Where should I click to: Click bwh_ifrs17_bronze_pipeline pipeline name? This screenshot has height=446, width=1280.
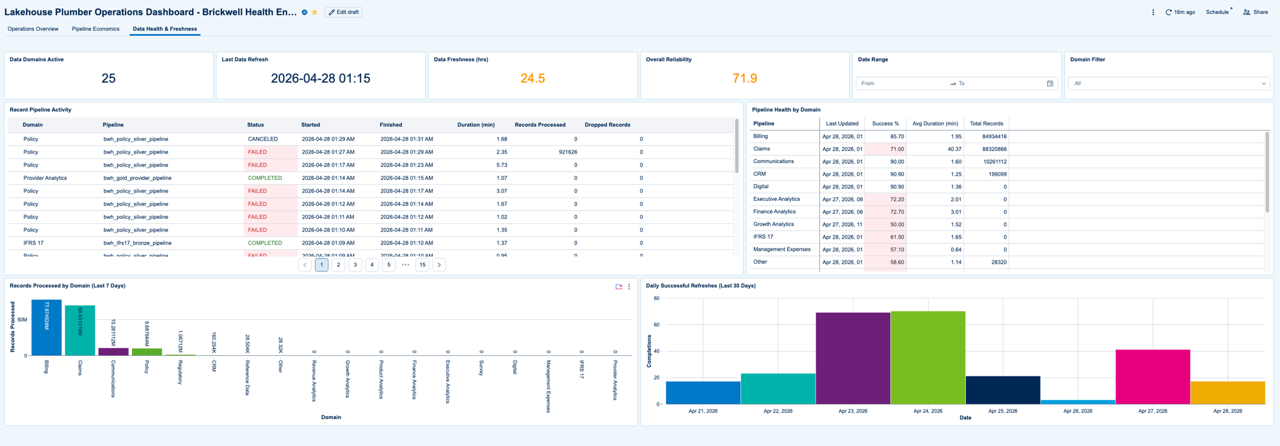tap(138, 243)
